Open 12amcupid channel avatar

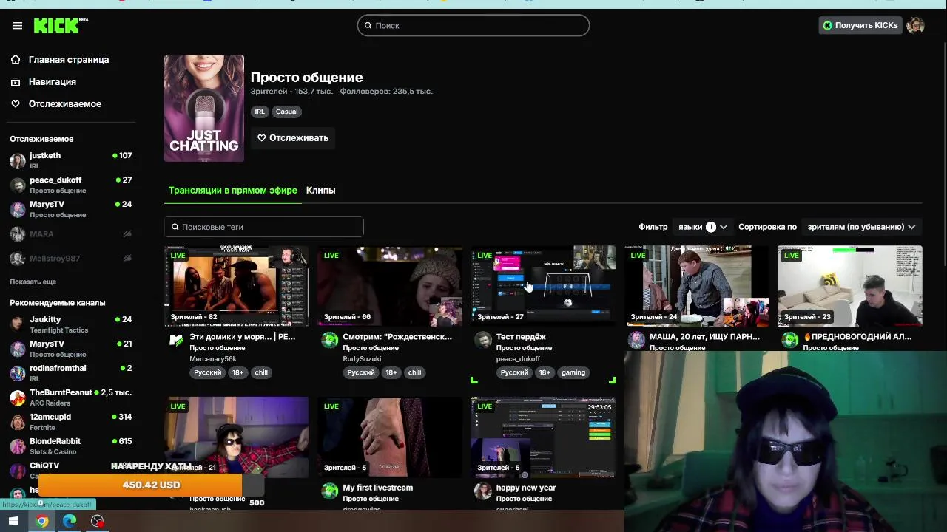[18, 422]
